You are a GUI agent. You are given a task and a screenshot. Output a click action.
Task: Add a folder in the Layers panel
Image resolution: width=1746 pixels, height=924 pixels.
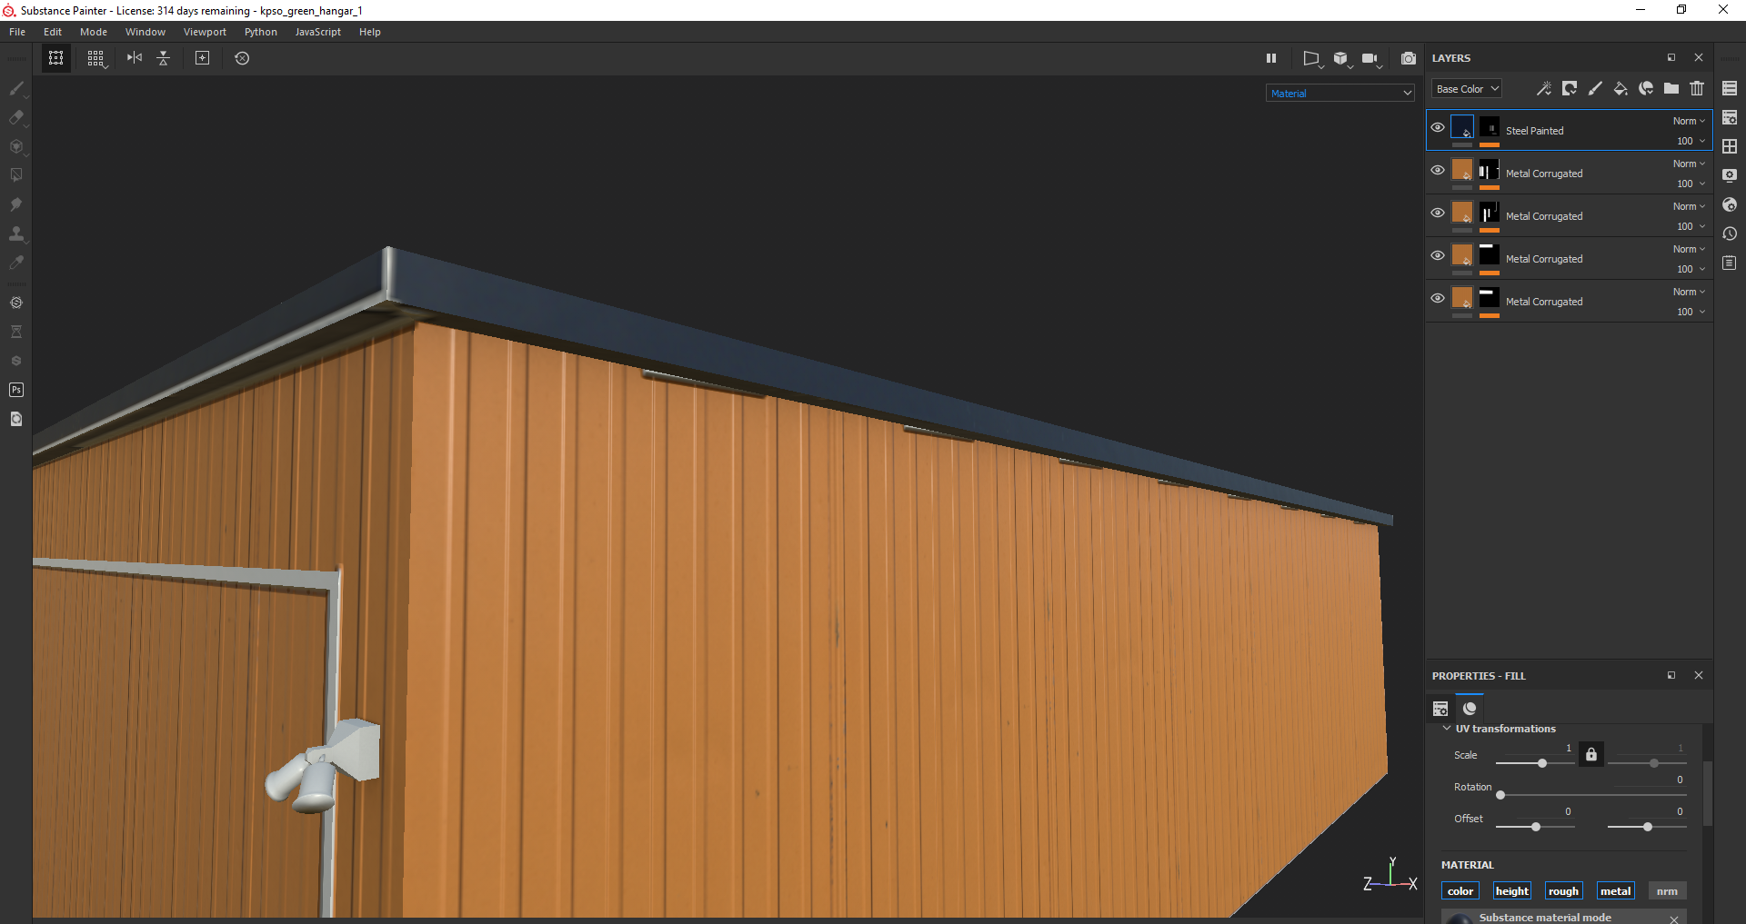pyautogui.click(x=1671, y=88)
